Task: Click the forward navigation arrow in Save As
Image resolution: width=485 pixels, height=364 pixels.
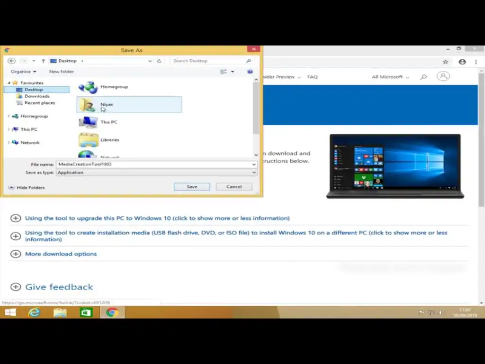Action: [x=23, y=61]
